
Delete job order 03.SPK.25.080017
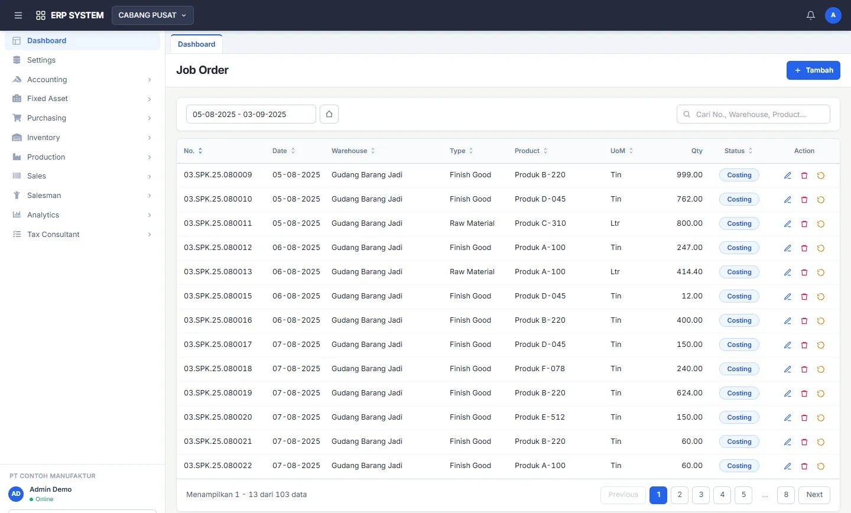point(804,345)
